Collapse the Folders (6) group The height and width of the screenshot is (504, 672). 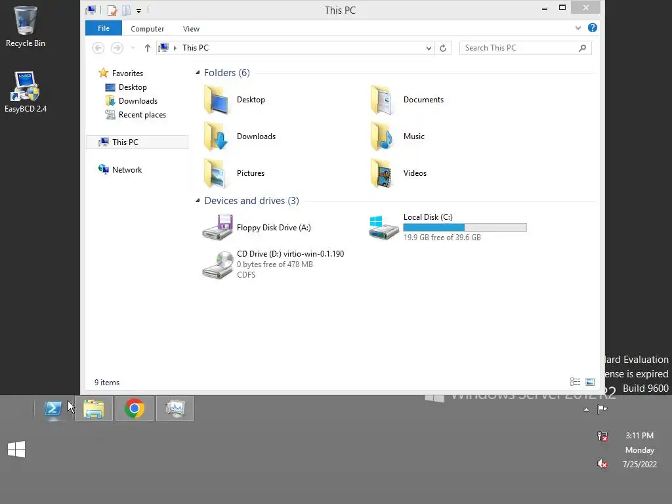tap(198, 72)
